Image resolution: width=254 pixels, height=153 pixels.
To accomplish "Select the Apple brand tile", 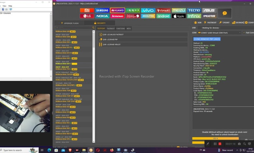I will [179, 16].
